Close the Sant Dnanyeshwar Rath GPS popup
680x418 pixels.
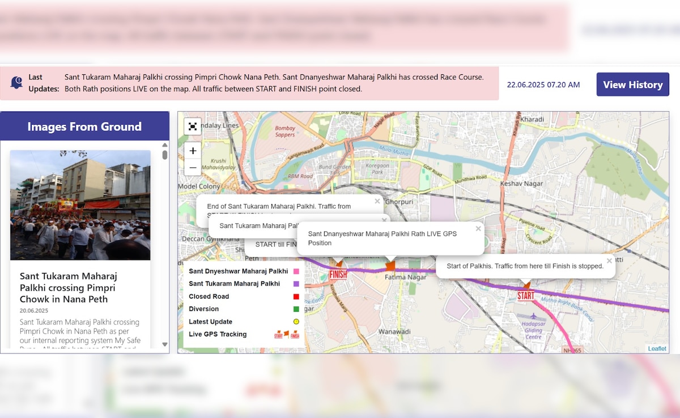pos(478,229)
